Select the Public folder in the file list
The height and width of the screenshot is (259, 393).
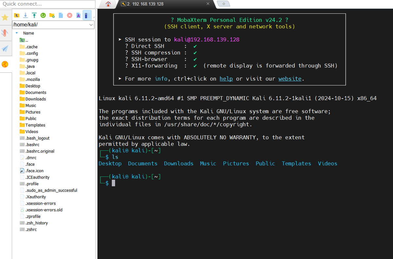click(x=28, y=119)
